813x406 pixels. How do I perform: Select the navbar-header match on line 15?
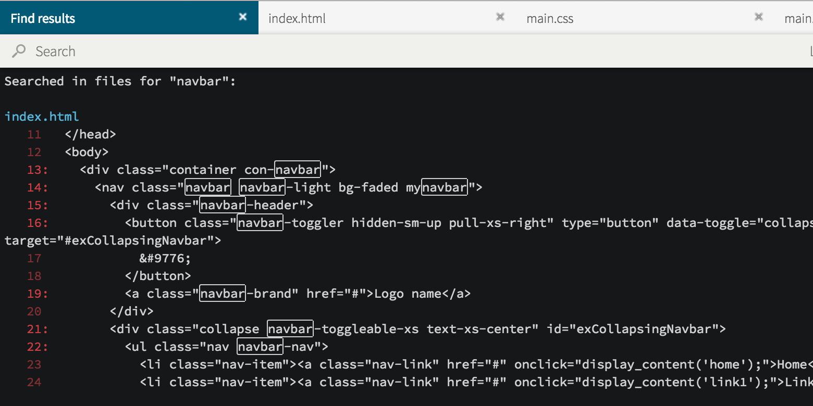(223, 205)
